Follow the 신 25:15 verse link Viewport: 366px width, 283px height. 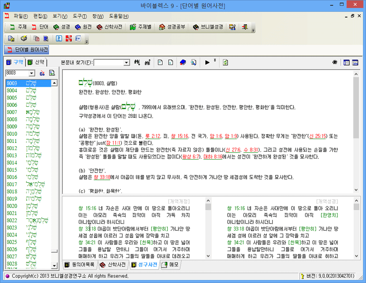click(318, 136)
